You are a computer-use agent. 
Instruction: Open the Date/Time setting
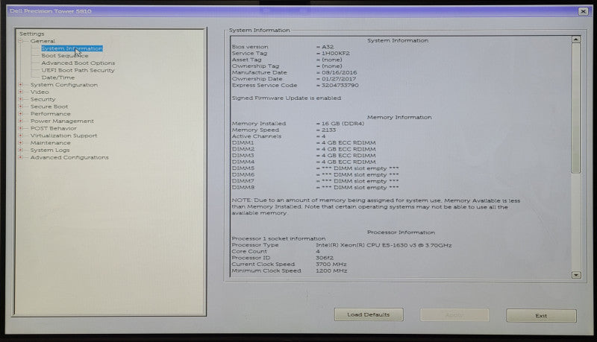58,77
